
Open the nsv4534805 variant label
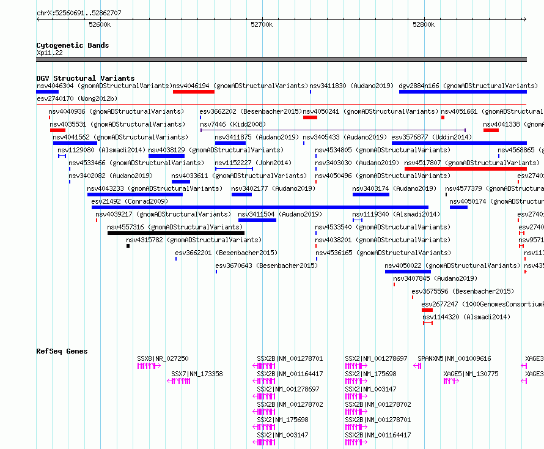pyautogui.click(x=383, y=150)
